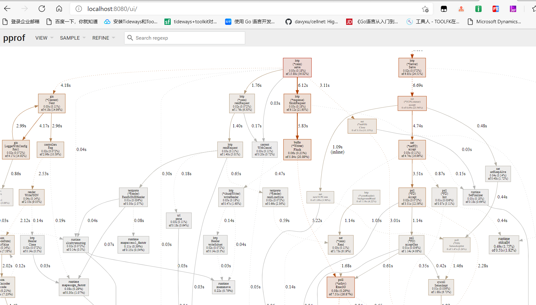
Task: Open the REFINE menu
Action: coord(100,38)
